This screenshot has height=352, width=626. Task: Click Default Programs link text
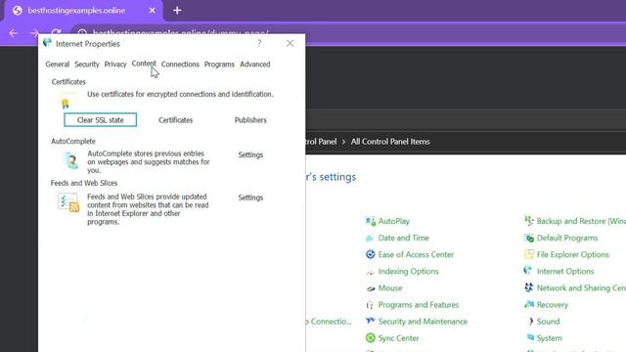tap(567, 238)
